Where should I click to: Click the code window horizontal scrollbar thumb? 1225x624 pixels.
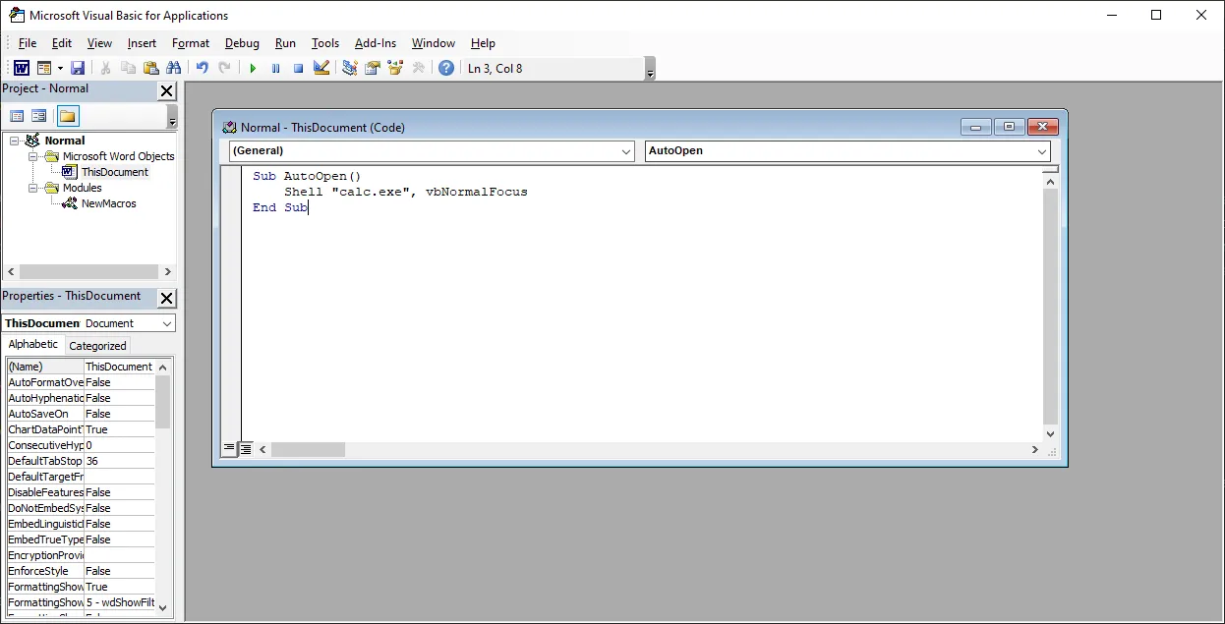308,449
